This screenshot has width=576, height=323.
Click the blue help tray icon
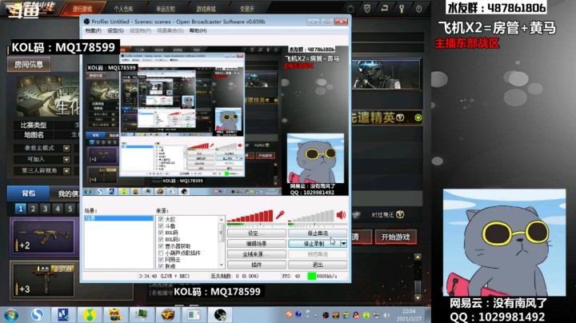click(298, 314)
